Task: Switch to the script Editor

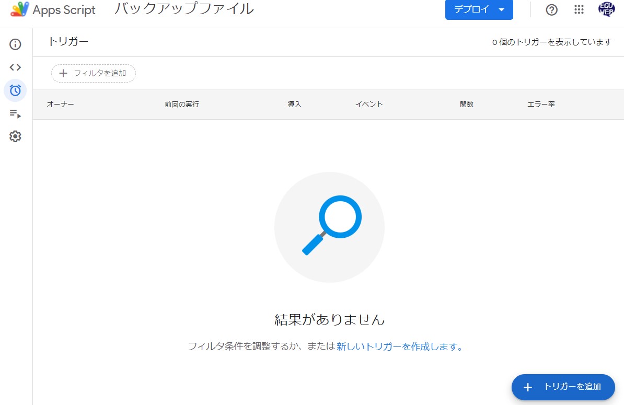Action: (x=15, y=67)
